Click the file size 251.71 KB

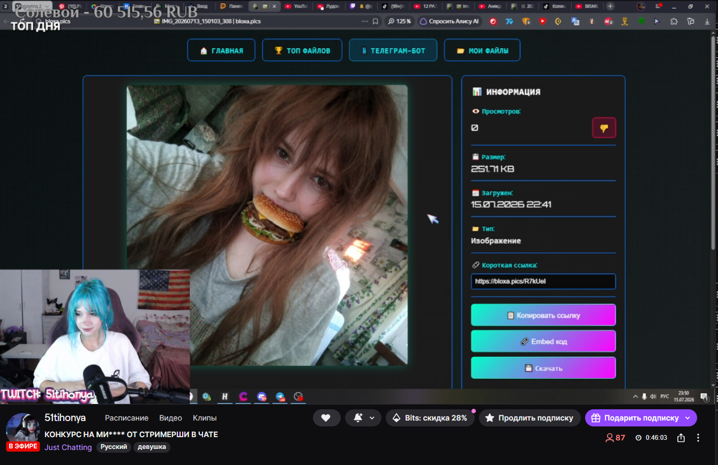click(492, 169)
